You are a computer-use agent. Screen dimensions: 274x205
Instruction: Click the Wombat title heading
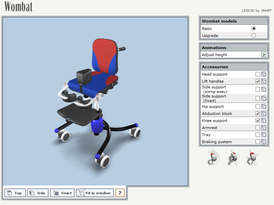click(18, 7)
